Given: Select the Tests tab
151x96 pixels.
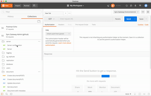Looking at the screenshot, I should tap(94, 25).
